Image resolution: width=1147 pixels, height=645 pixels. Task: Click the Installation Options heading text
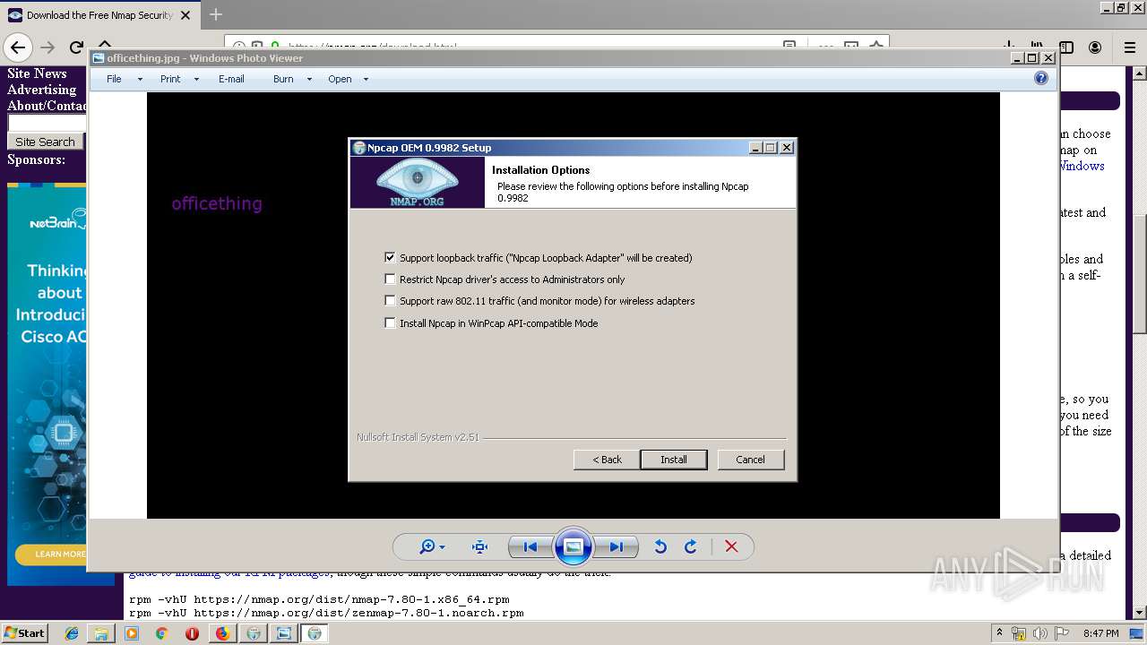point(540,169)
